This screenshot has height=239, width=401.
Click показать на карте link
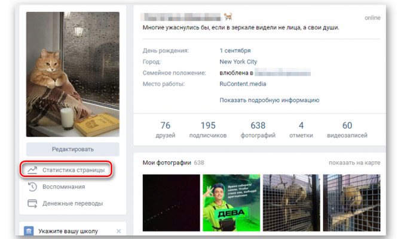(x=354, y=163)
